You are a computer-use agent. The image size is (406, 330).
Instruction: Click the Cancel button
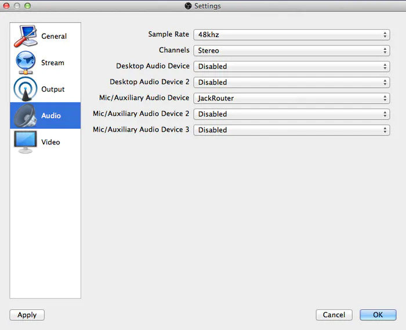point(334,315)
